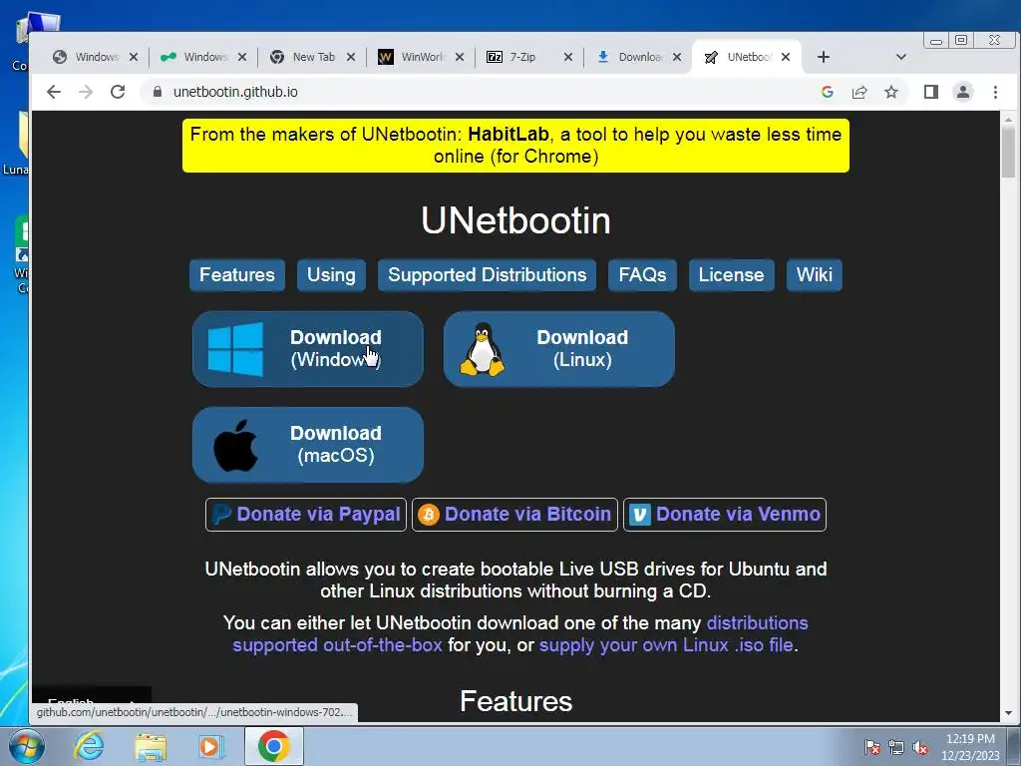Viewport: 1021px width, 766px height.
Task: Go back with browser back arrow
Action: click(x=54, y=92)
